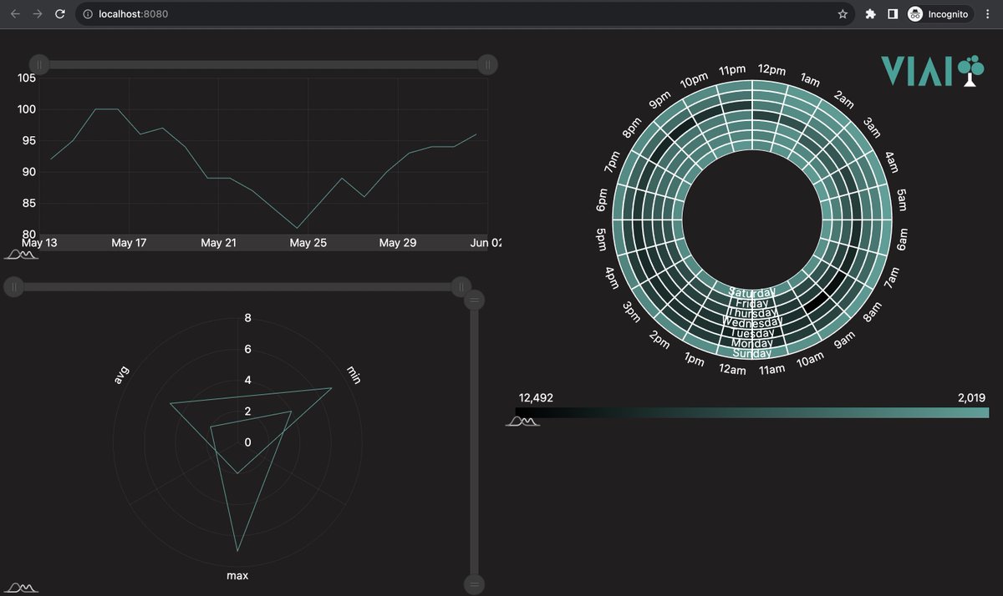Click the top handle of radar vertical slider
This screenshot has width=1003, height=596.
pos(474,300)
